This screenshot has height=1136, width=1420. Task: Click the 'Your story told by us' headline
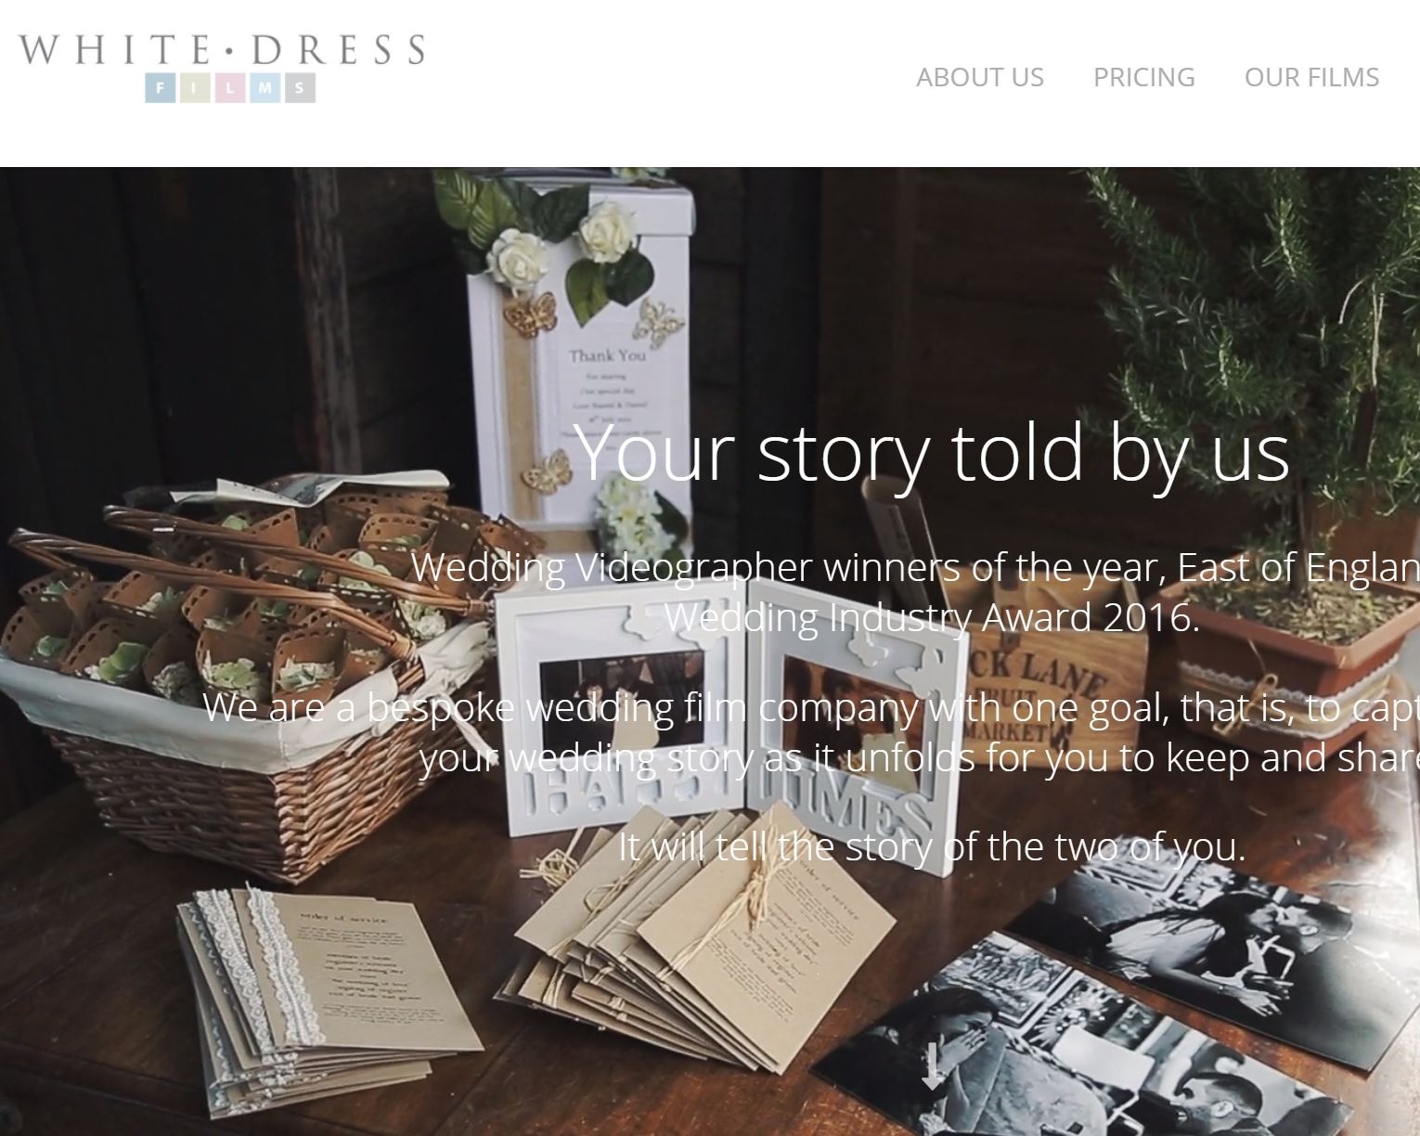932,452
